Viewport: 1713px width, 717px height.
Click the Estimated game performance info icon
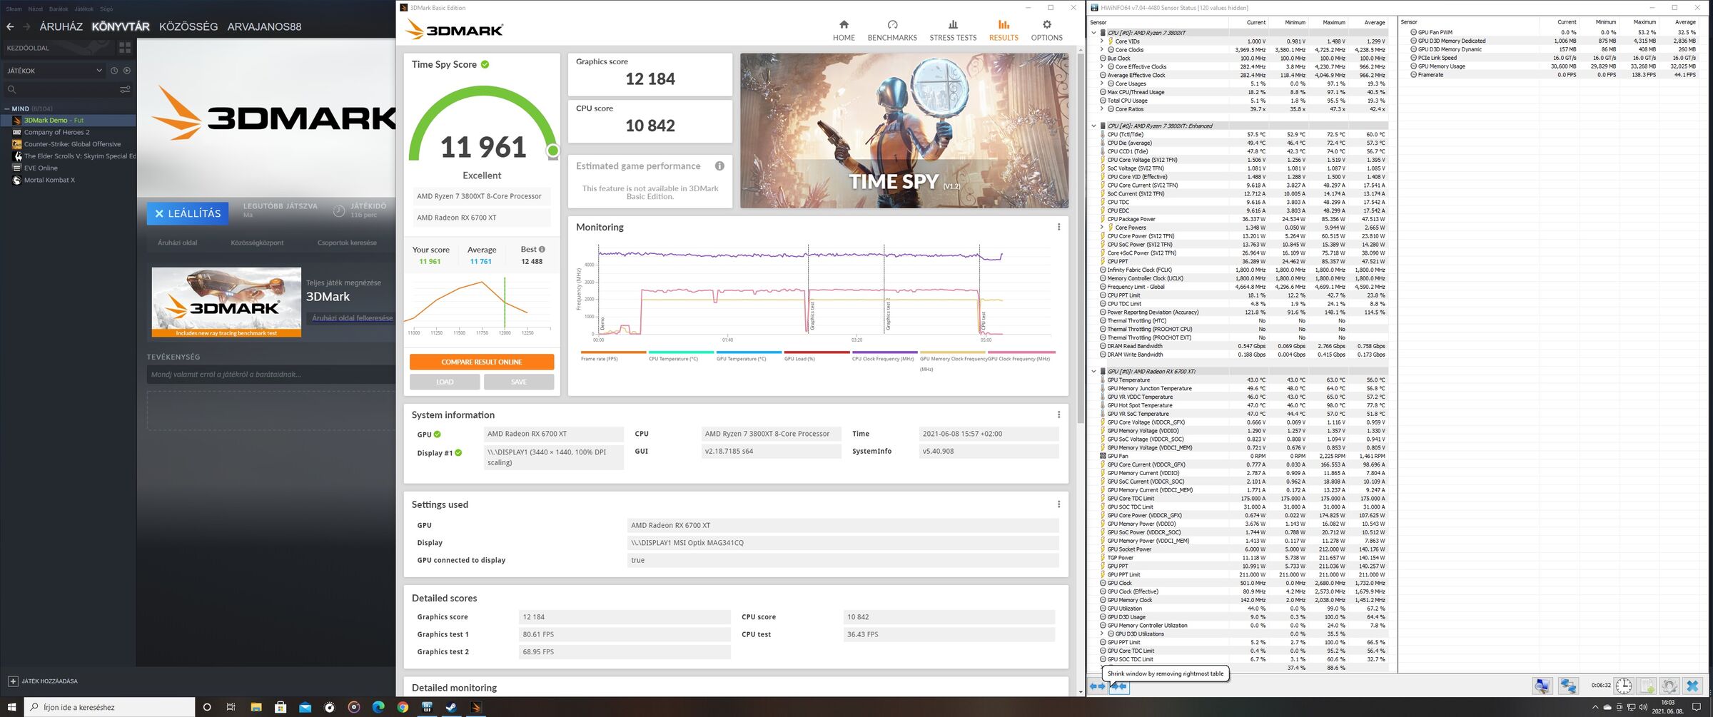coord(719,166)
